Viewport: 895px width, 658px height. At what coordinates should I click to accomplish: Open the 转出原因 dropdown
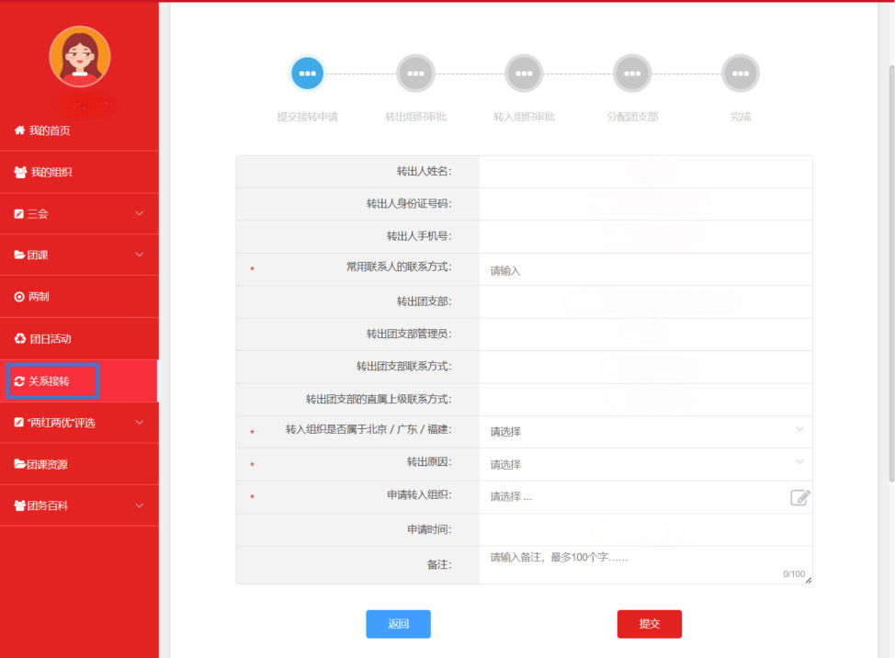pos(646,464)
